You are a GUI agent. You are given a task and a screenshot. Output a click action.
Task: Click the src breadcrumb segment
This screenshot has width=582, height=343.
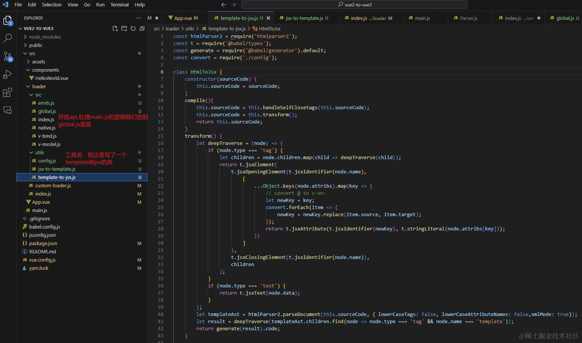[157, 29]
